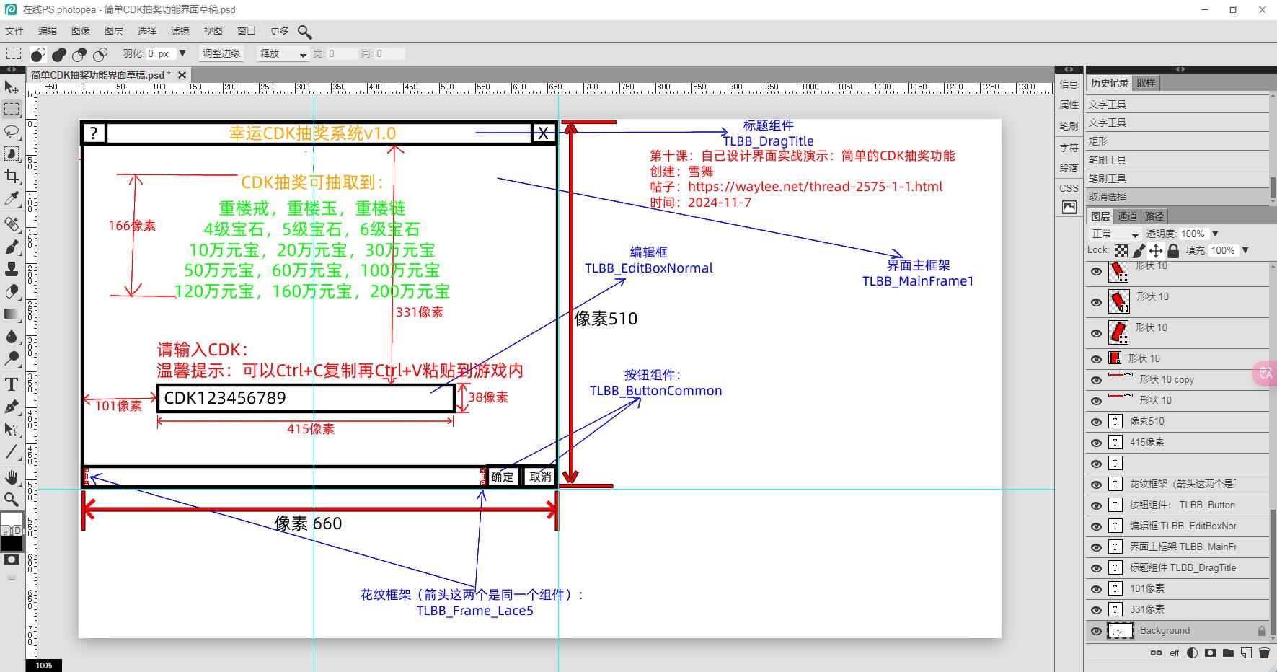The height and width of the screenshot is (672, 1277).
Task: Toggle lock position cross icon
Action: pyautogui.click(x=1156, y=251)
